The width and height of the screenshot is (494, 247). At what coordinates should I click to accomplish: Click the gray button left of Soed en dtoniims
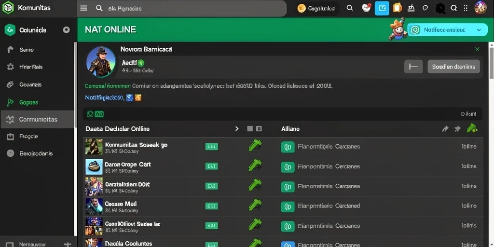(413, 67)
